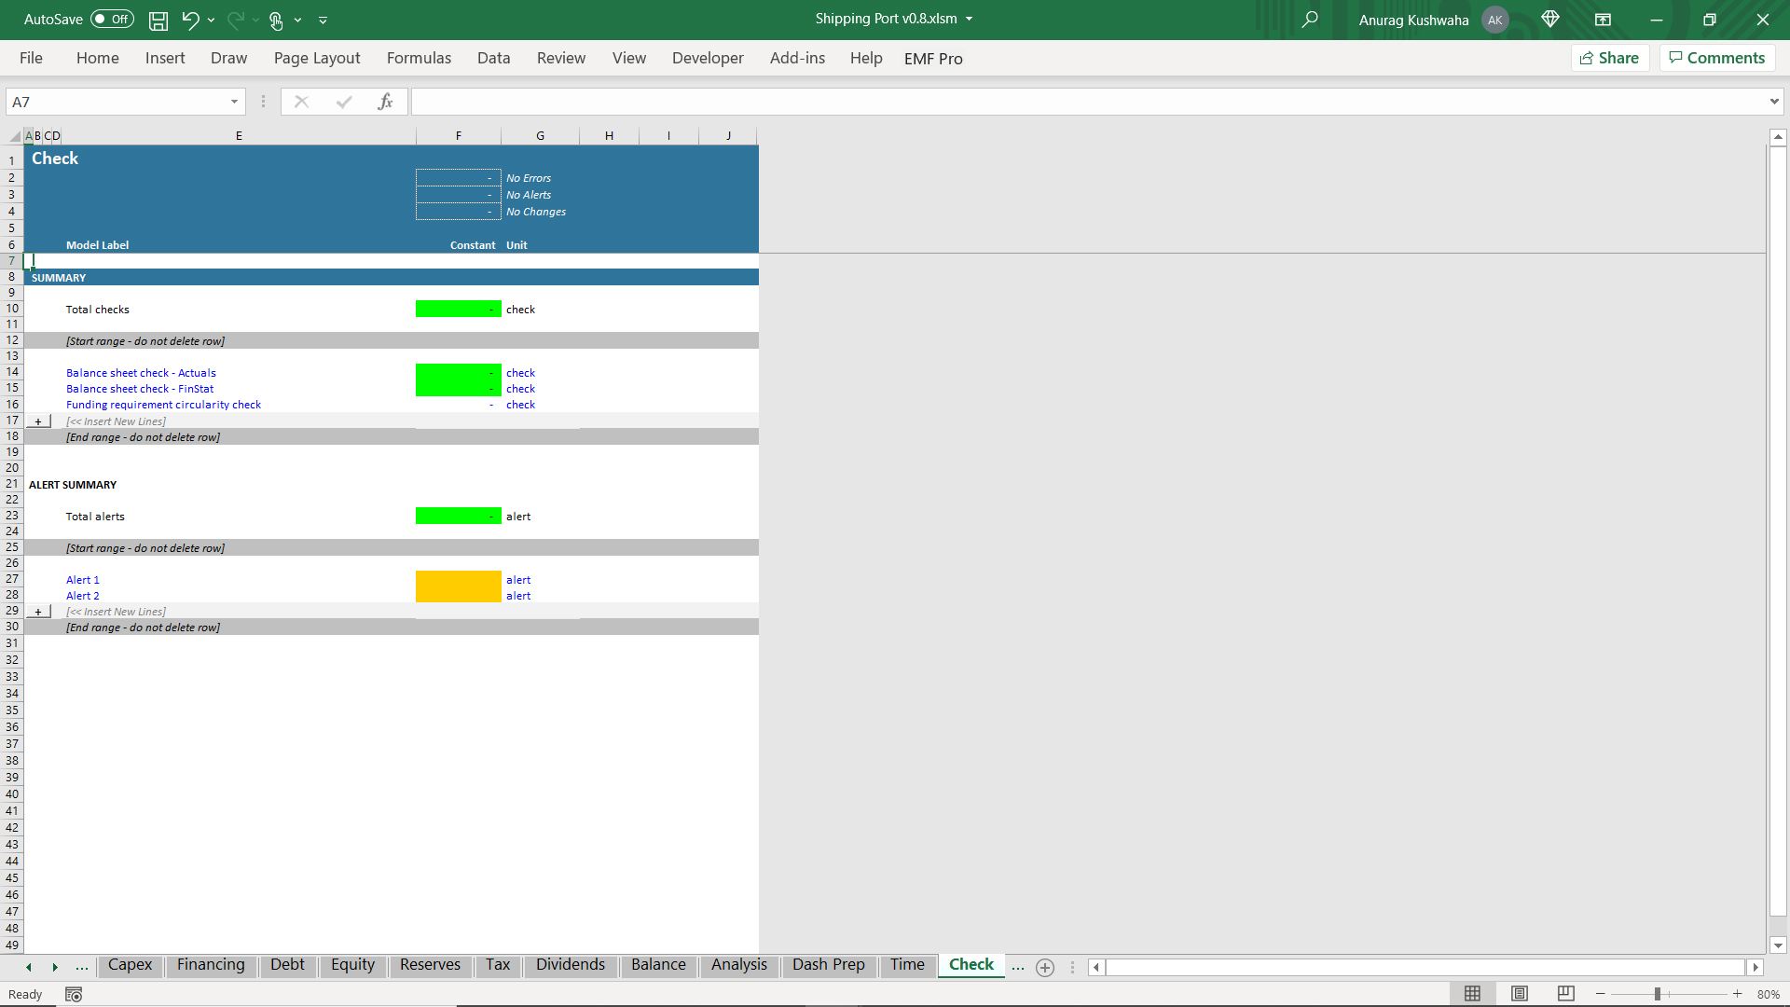This screenshot has height=1007, width=1790.
Task: Click the zoom slider handle
Action: click(x=1658, y=994)
